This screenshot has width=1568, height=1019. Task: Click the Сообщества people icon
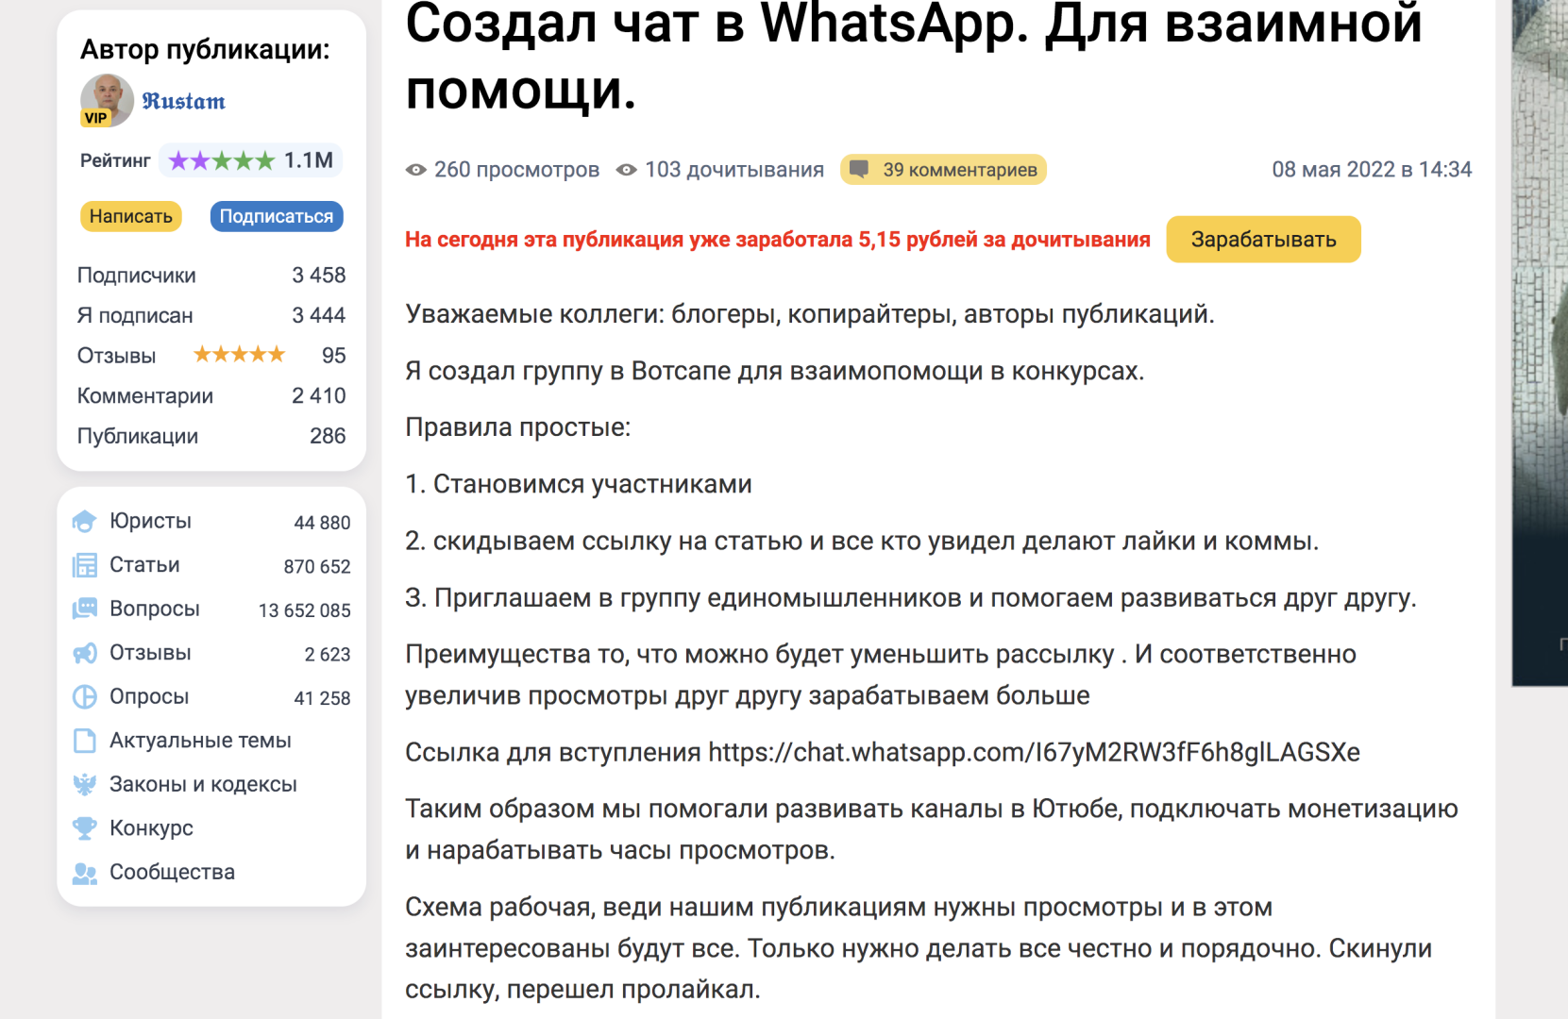pos(85,873)
